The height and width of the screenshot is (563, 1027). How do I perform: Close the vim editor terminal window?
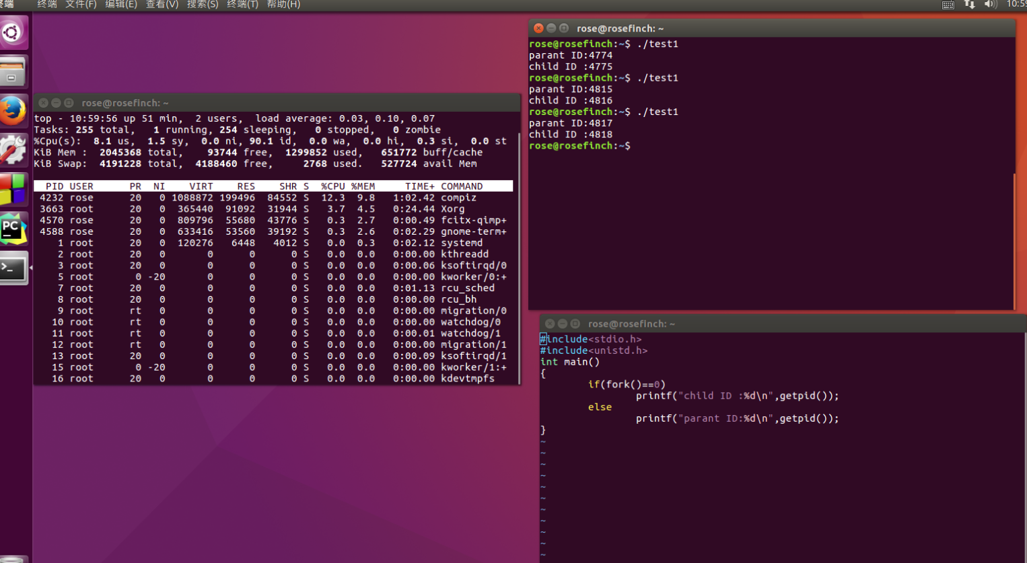pos(550,324)
